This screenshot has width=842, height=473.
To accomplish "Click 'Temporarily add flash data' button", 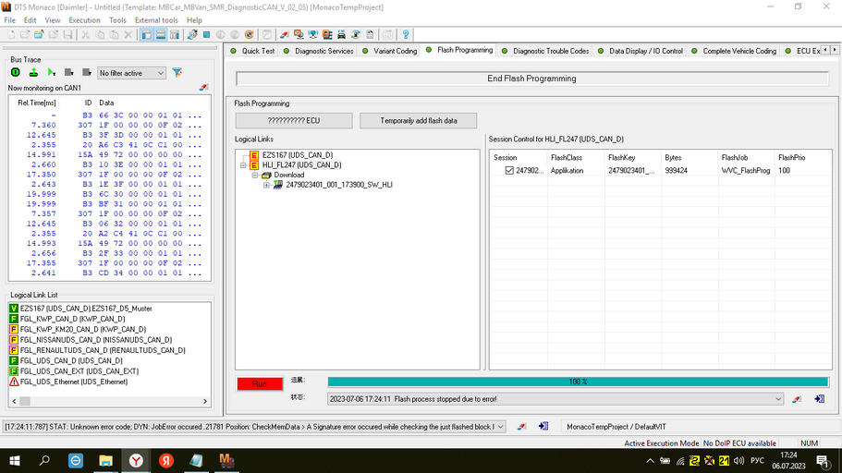I will coord(419,121).
